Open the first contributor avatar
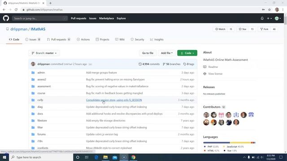Screen dimensions: 287x161 [206, 115]
